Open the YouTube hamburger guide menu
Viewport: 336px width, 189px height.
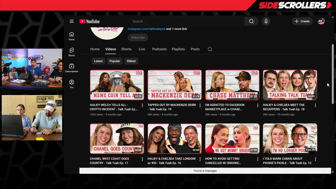coord(72,21)
